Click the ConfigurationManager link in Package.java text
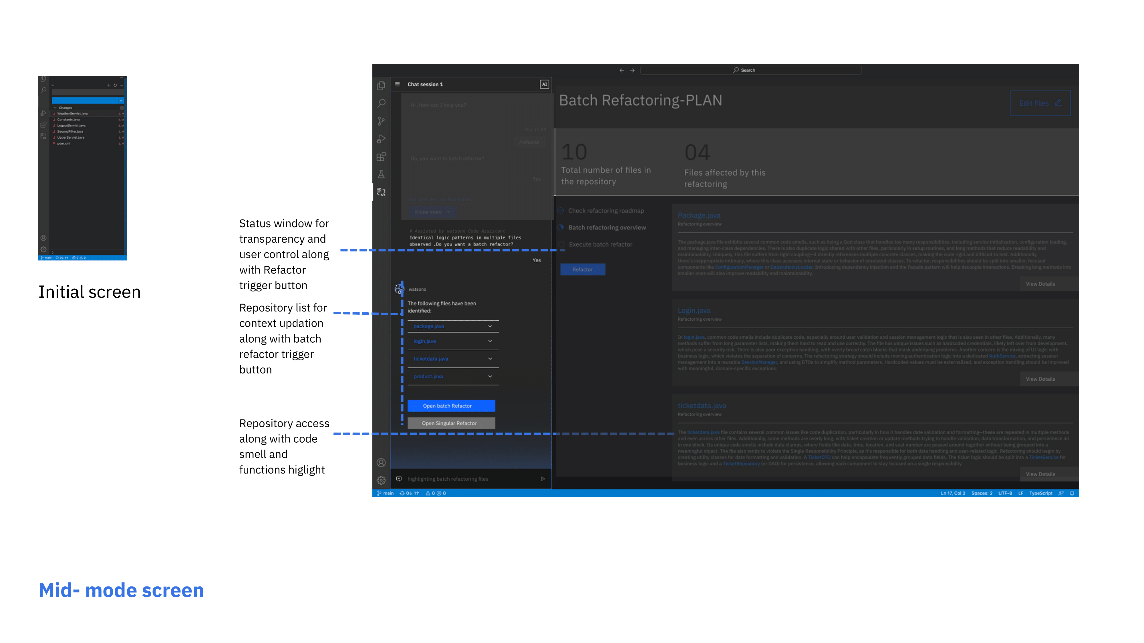Screen dimensions: 1144x643 point(739,267)
